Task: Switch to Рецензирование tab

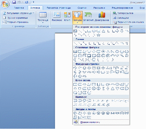Action: [122, 8]
